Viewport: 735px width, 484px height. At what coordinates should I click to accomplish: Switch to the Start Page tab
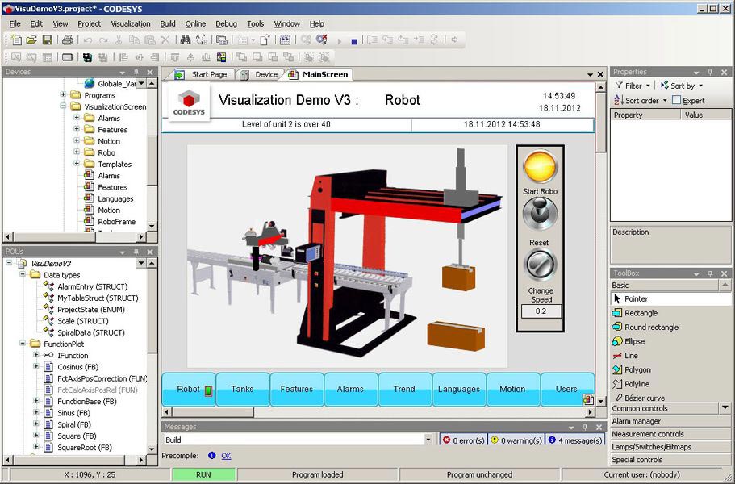pos(203,74)
